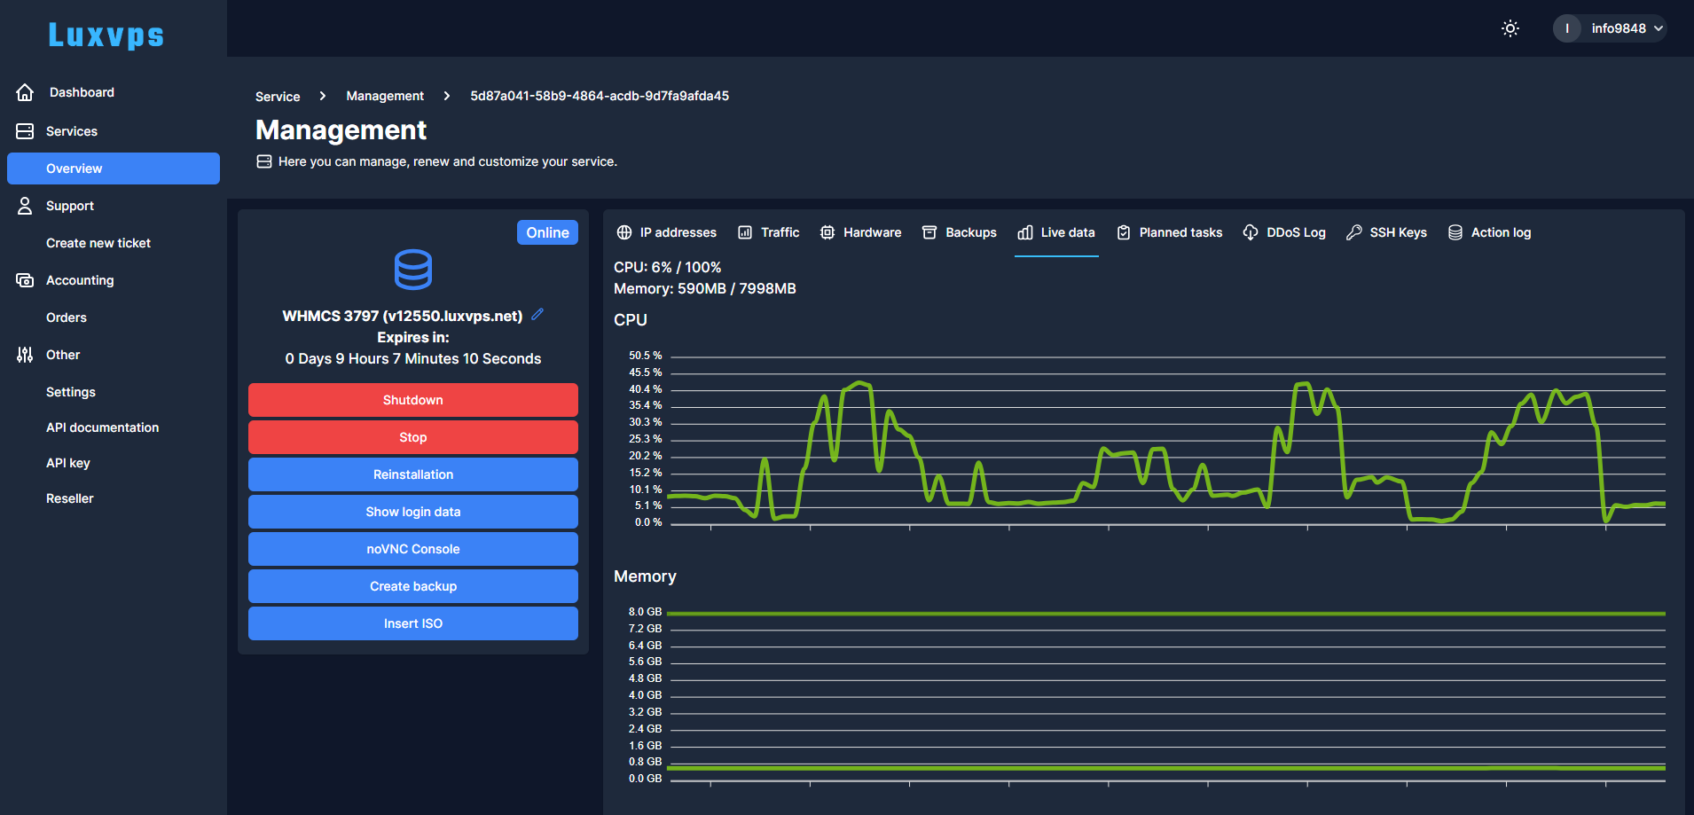Select Overview in sidebar

[114, 168]
